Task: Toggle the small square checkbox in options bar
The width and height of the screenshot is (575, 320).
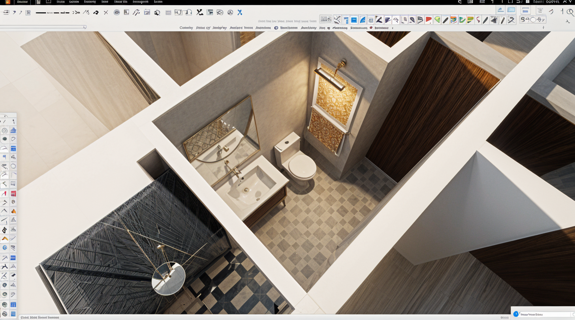Action: 329,28
